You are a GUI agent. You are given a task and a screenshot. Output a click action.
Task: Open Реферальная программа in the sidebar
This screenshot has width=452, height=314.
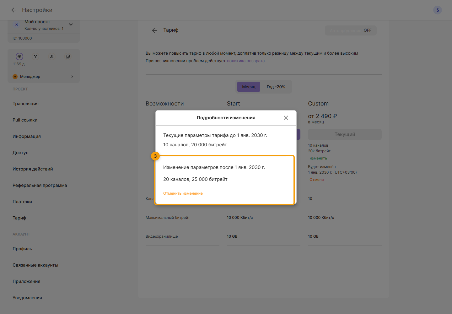pos(40,185)
